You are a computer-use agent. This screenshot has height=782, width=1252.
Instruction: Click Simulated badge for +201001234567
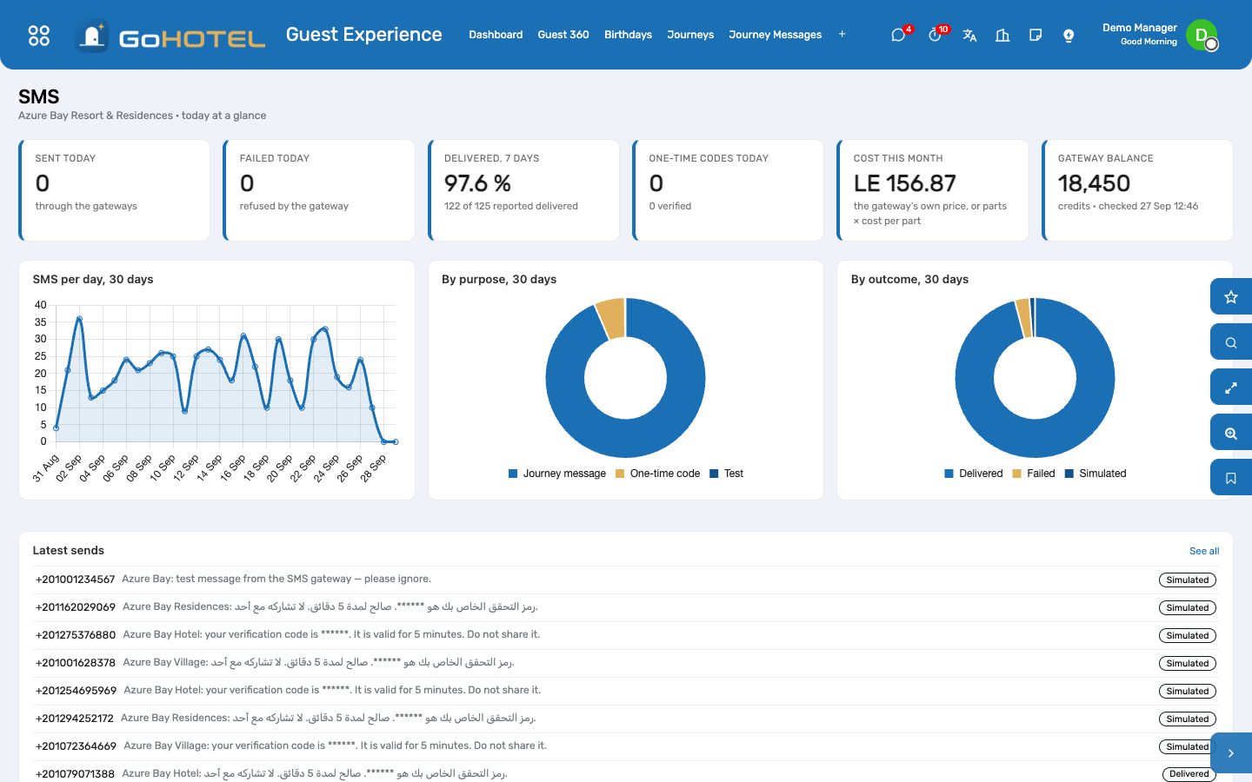(1188, 580)
